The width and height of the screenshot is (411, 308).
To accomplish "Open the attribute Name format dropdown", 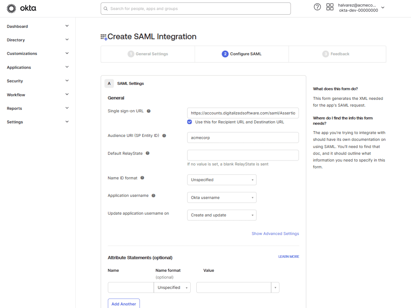I will point(172,287).
